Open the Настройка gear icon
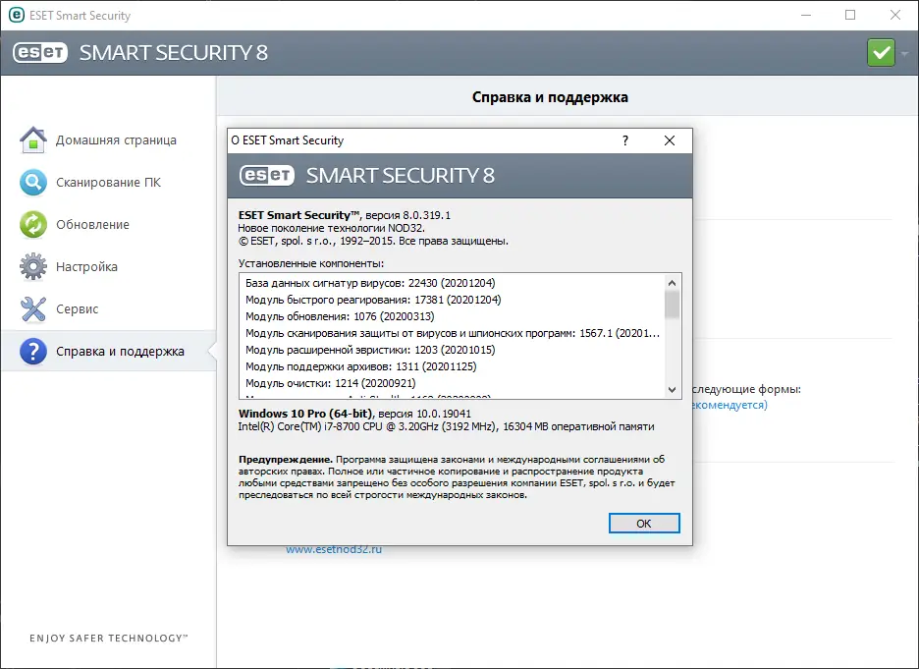Image resolution: width=919 pixels, height=669 pixels. pyautogui.click(x=33, y=266)
